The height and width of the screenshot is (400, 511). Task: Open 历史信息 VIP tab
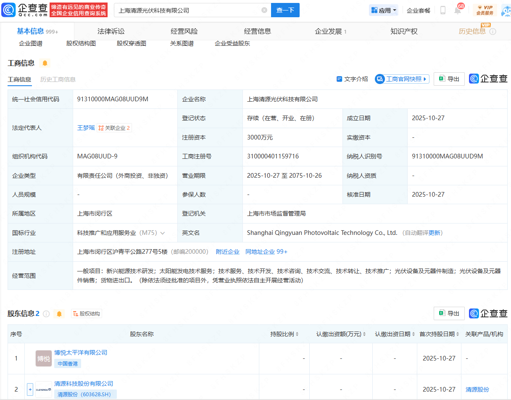pos(472,32)
